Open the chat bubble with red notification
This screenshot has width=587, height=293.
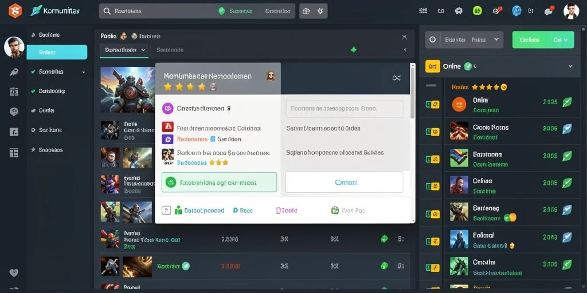549,11
